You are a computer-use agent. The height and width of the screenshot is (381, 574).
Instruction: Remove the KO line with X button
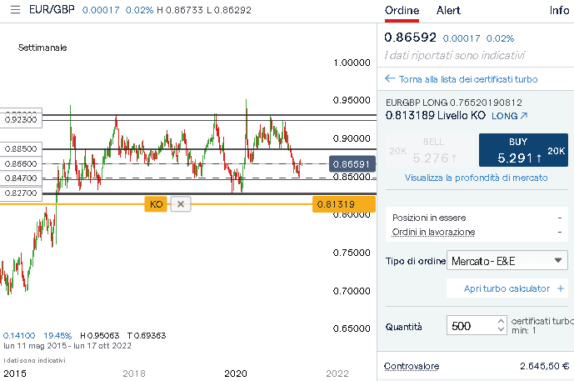click(182, 203)
